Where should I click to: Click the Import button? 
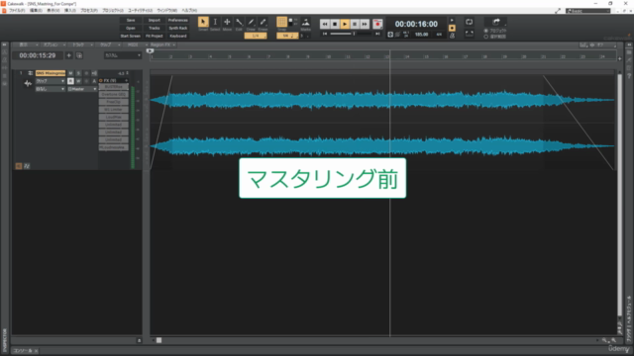pos(155,20)
